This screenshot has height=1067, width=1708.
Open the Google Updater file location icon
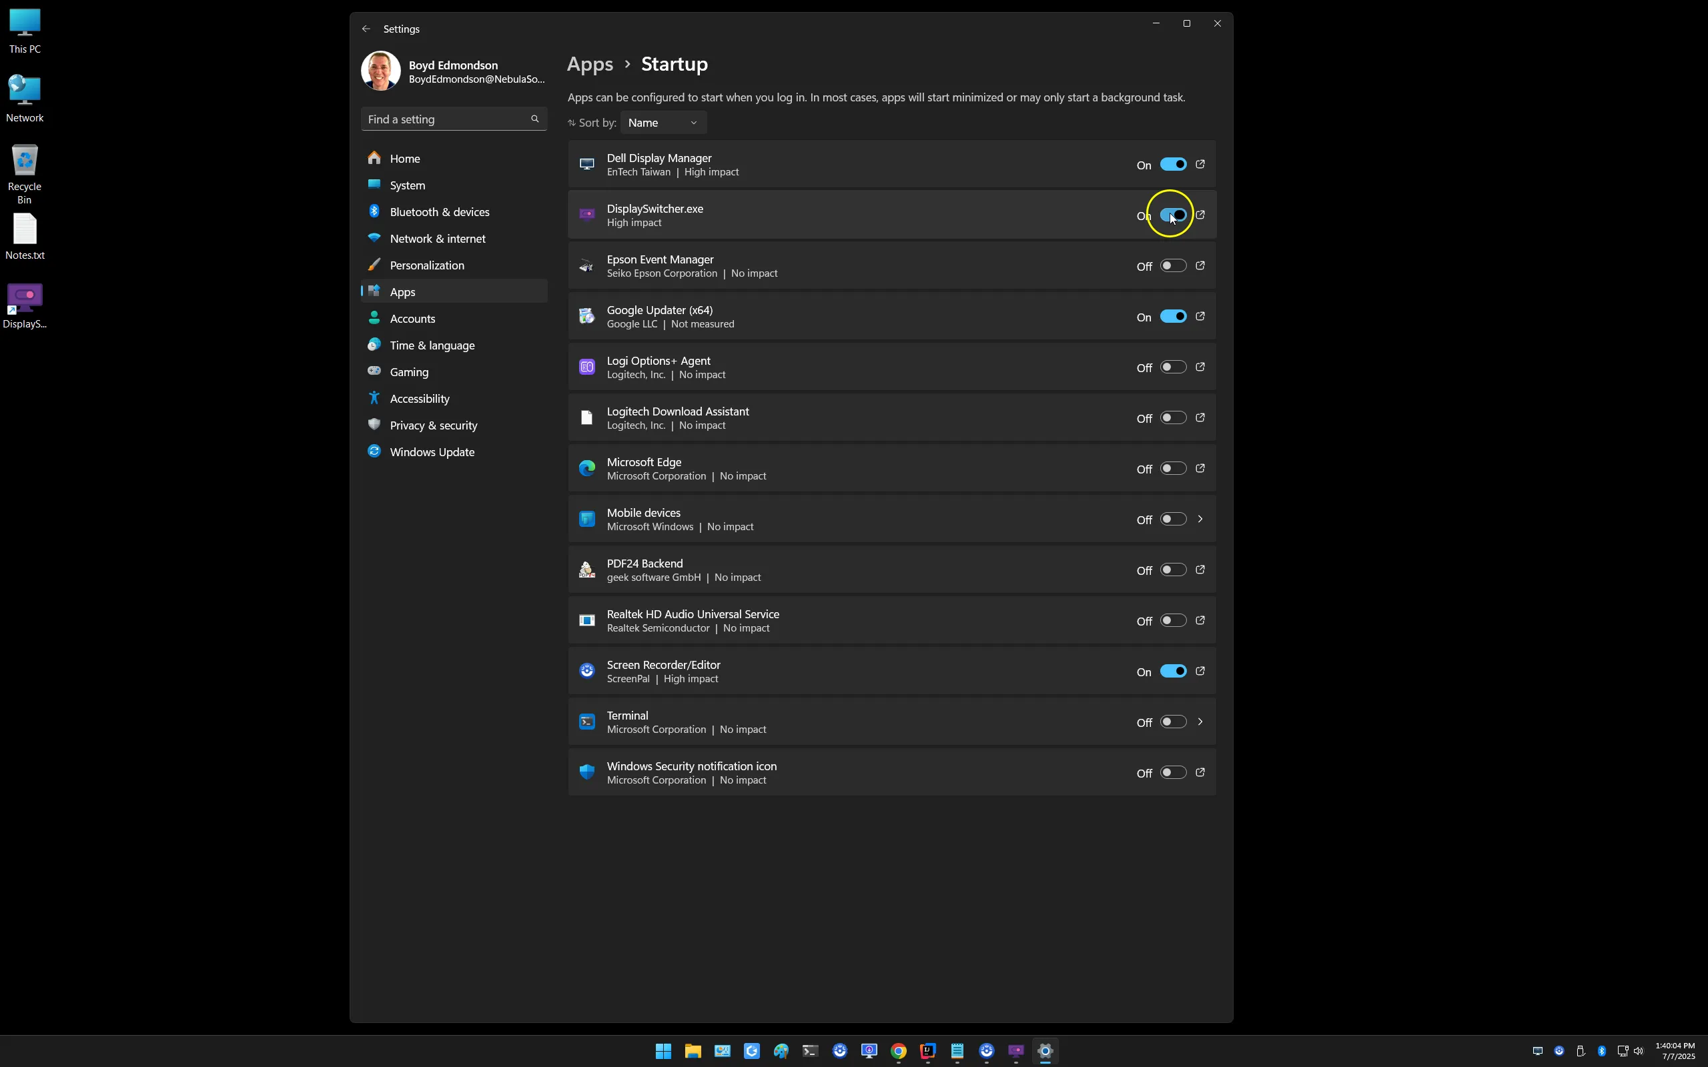[x=1200, y=317]
